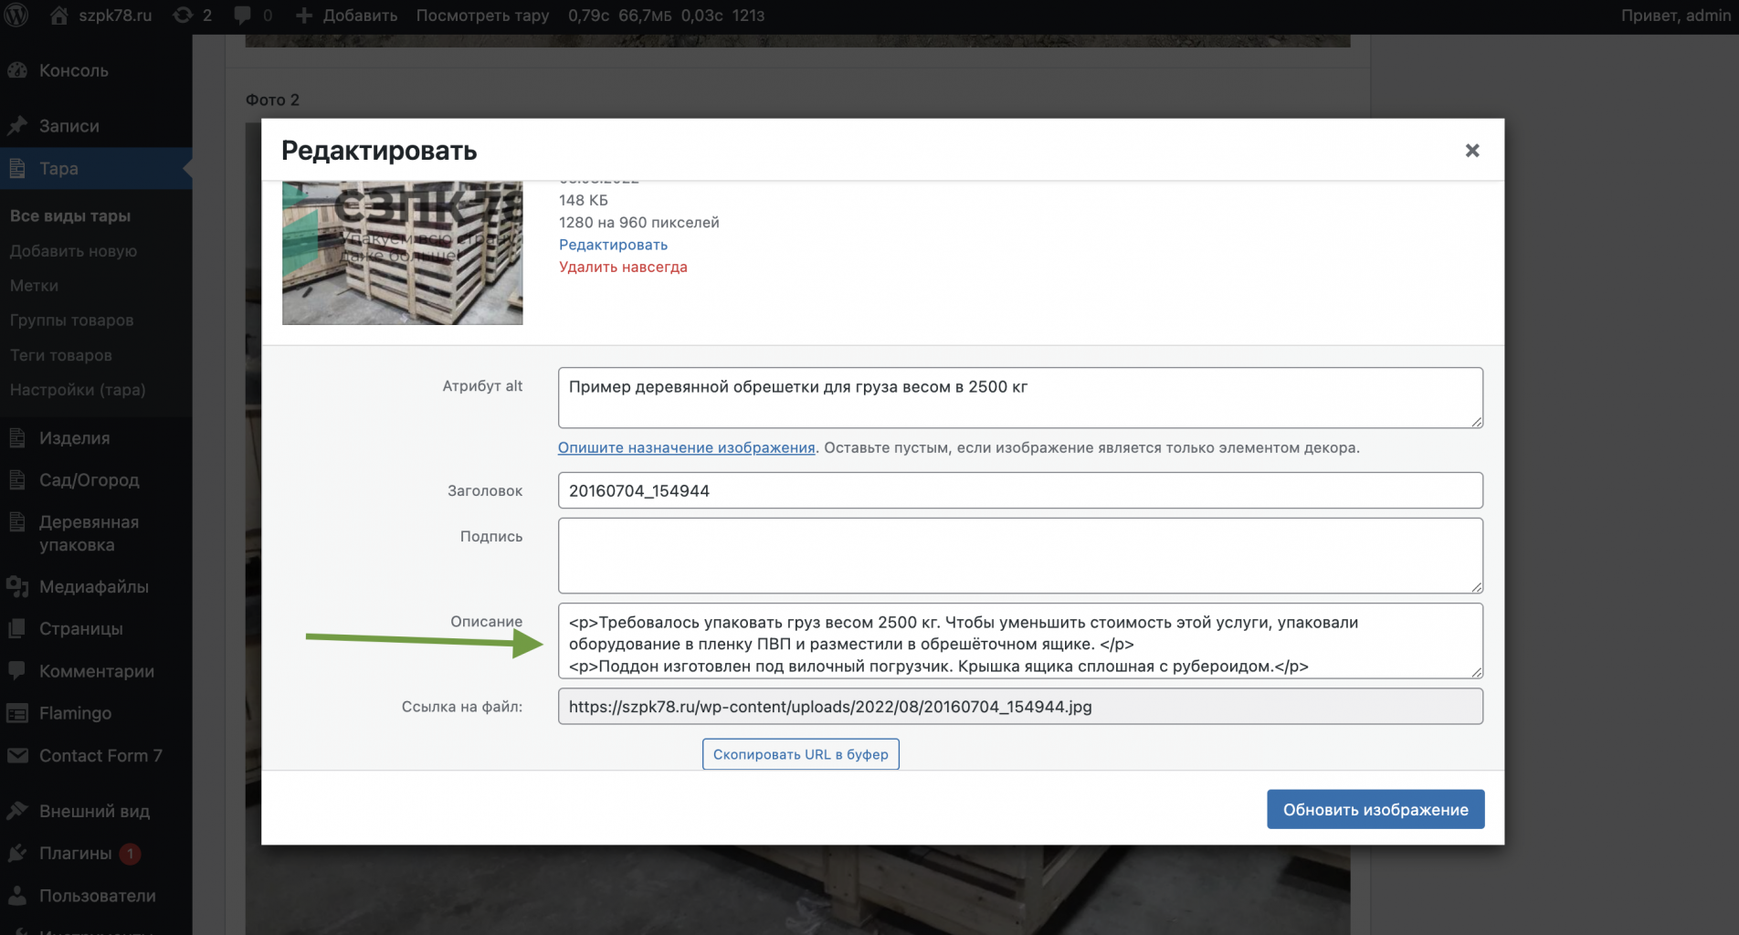The width and height of the screenshot is (1739, 935).
Task: Click the WordPress logo icon
Action: (x=16, y=16)
